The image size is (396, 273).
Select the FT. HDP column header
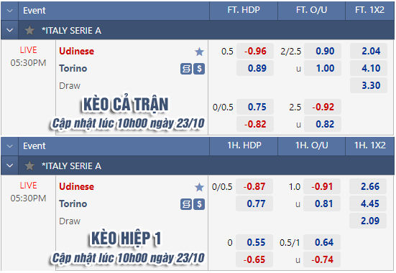244,10
